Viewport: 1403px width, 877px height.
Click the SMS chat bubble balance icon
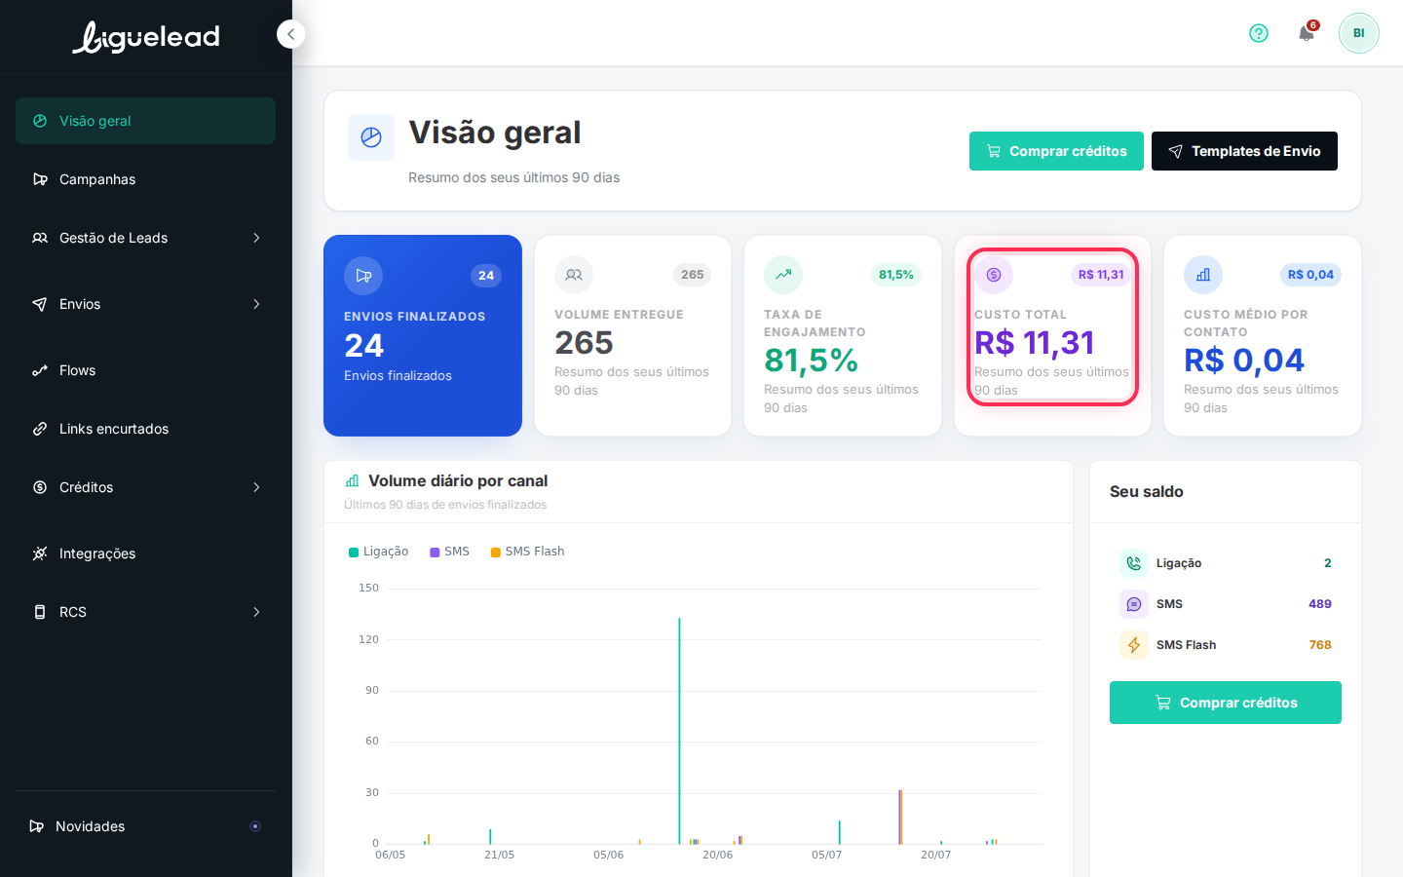coord(1134,604)
